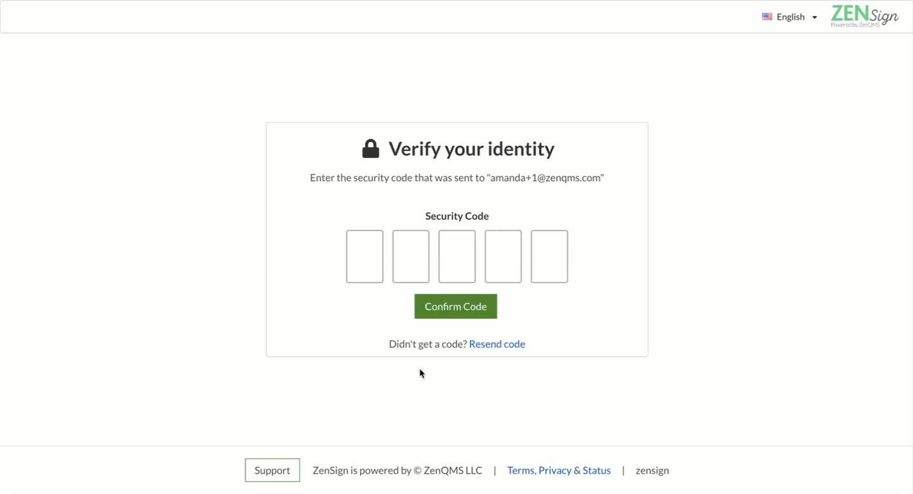The image size is (913, 494).
Task: Click the Verify your identity heading
Action: [x=471, y=149]
